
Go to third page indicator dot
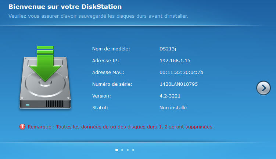click(x=128, y=150)
